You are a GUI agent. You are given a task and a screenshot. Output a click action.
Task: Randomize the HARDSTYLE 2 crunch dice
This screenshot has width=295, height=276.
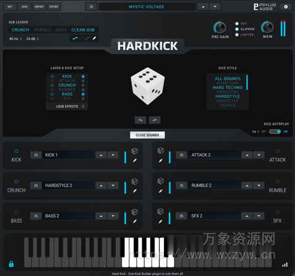click(134, 182)
